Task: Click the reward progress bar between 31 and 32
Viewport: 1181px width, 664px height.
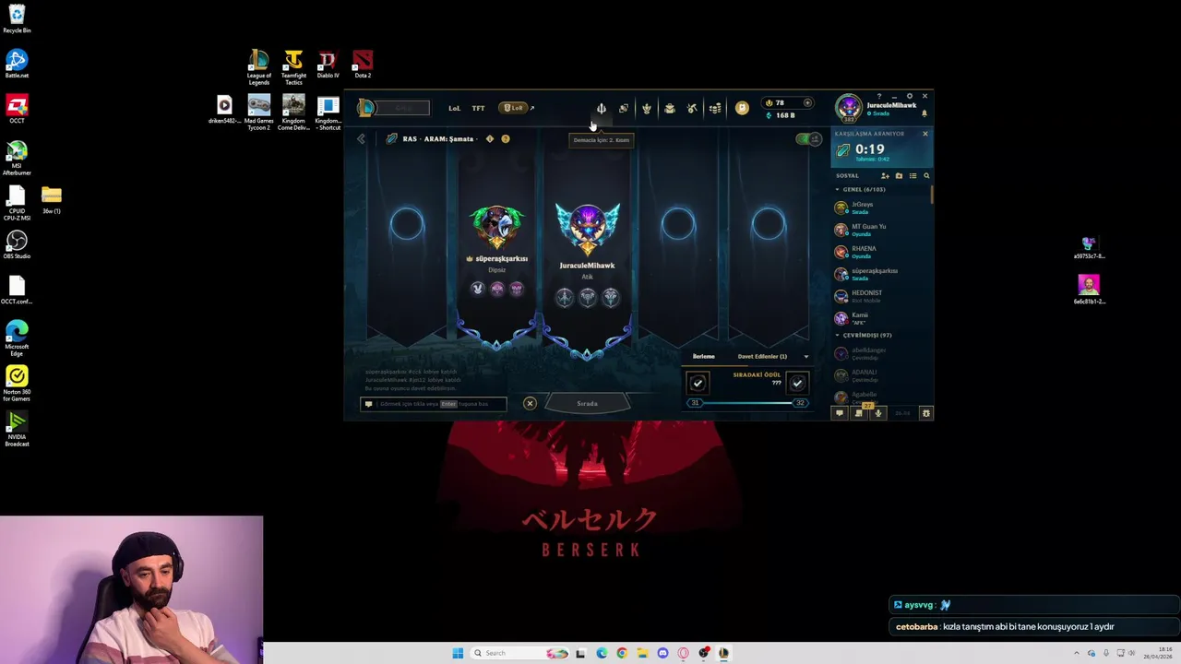Action: tap(747, 402)
